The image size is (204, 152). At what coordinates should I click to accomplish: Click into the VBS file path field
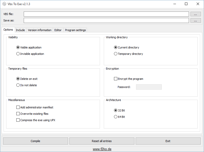tap(106, 14)
